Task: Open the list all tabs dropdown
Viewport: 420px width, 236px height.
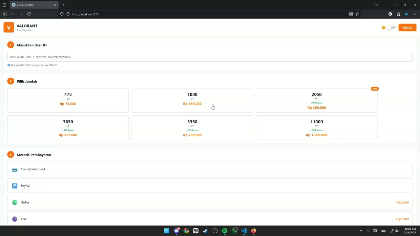Action: tap(377, 5)
